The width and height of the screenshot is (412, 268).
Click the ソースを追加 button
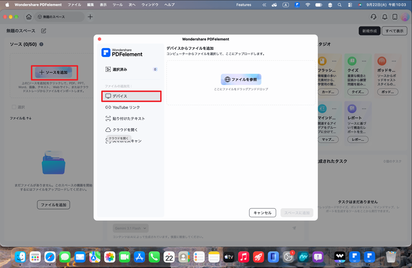[x=54, y=72]
